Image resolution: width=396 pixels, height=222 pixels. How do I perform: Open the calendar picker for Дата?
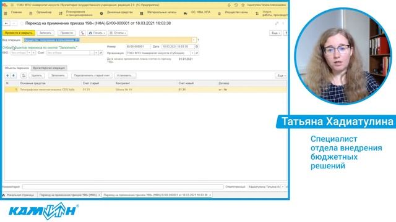pos(197,47)
